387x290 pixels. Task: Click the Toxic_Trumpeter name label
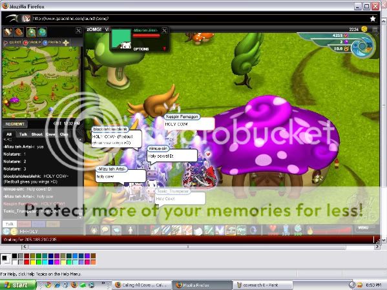coord(173,191)
